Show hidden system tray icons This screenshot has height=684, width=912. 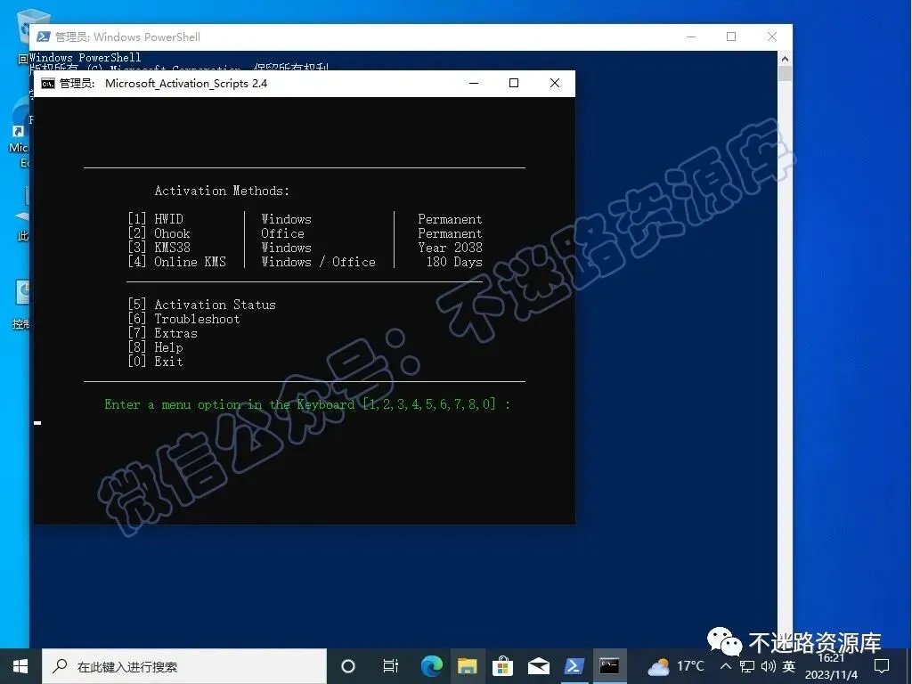[725, 666]
